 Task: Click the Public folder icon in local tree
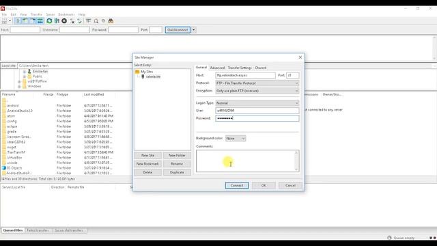tap(29, 76)
